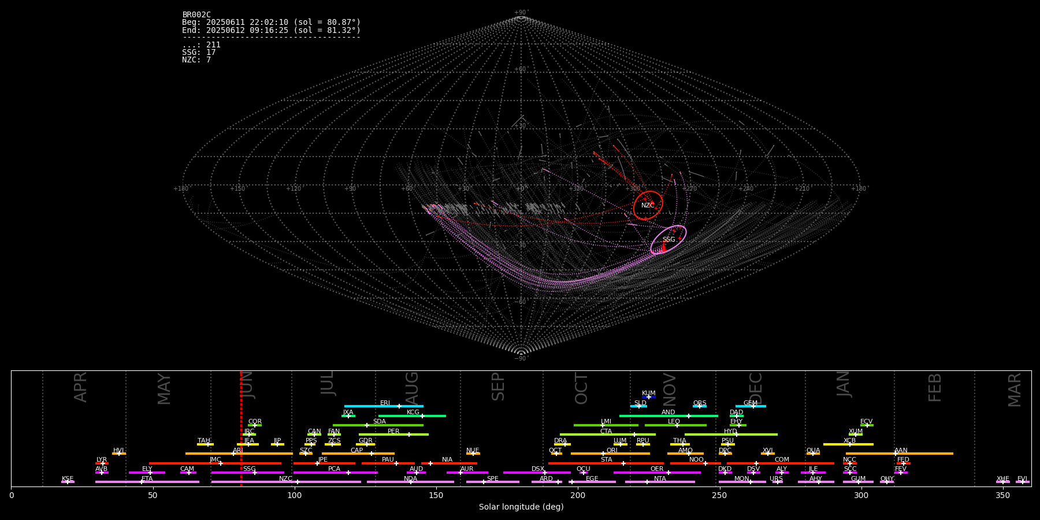Click the -90° south pole label

point(521,359)
